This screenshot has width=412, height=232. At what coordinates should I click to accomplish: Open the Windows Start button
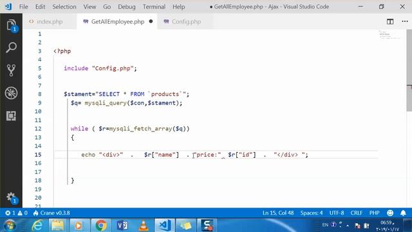[10, 226]
